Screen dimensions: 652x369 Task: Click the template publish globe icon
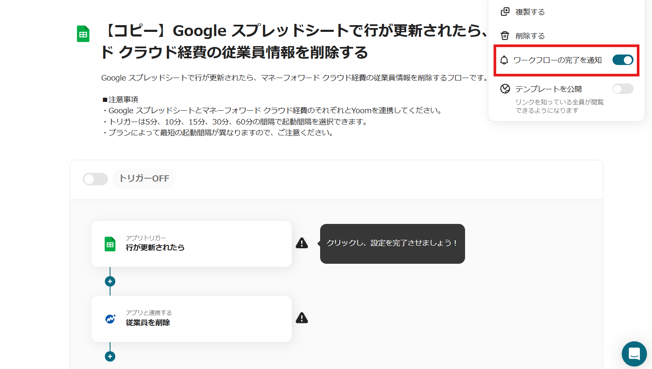(x=505, y=89)
